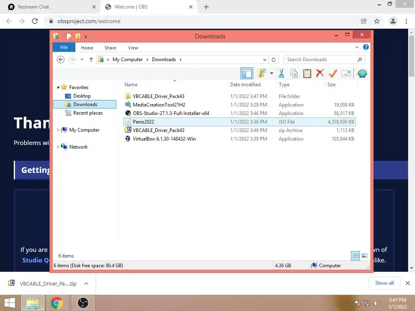Click the Chrome address bar URL

[x=89, y=21]
